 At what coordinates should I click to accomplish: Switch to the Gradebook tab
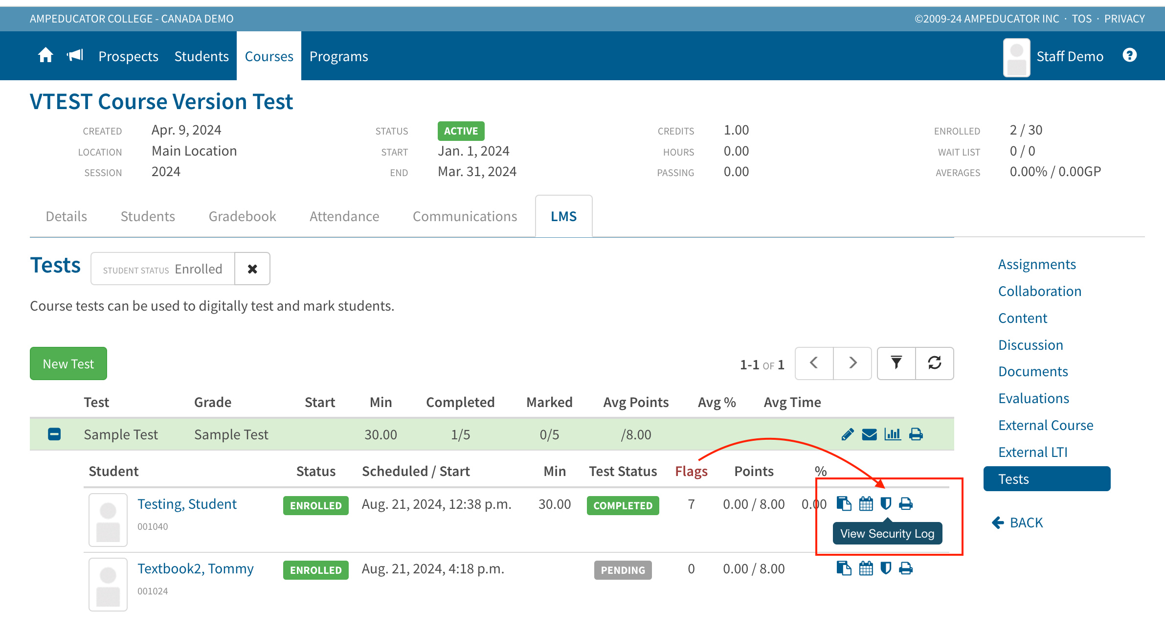pyautogui.click(x=242, y=216)
